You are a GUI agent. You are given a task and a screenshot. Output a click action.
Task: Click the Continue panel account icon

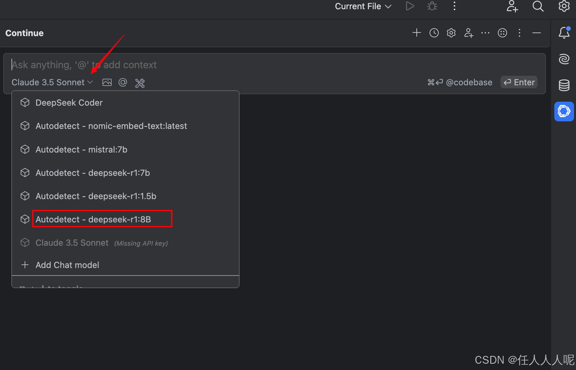(x=469, y=33)
